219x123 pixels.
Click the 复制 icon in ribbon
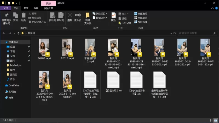click(x=16, y=16)
